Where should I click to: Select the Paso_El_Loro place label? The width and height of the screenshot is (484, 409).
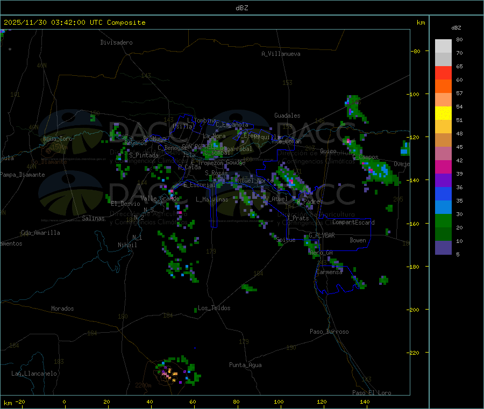pyautogui.click(x=372, y=393)
